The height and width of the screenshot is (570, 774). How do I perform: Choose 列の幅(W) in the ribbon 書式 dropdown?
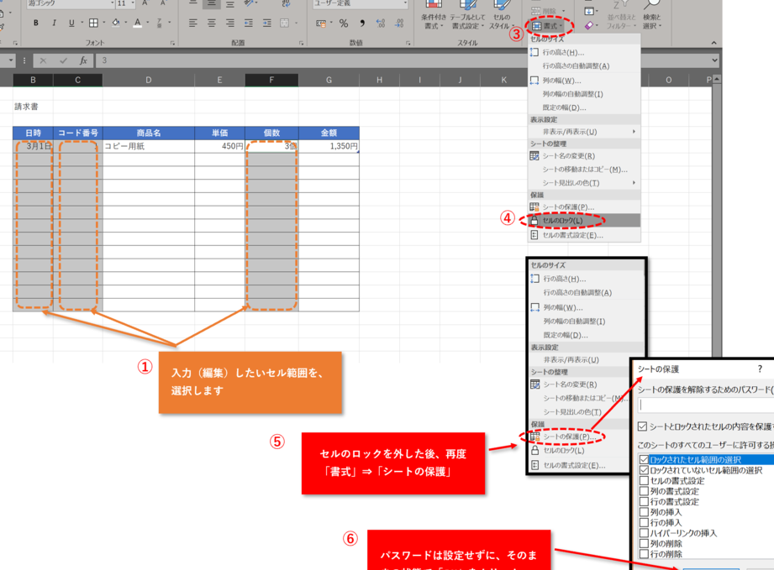click(x=584, y=81)
